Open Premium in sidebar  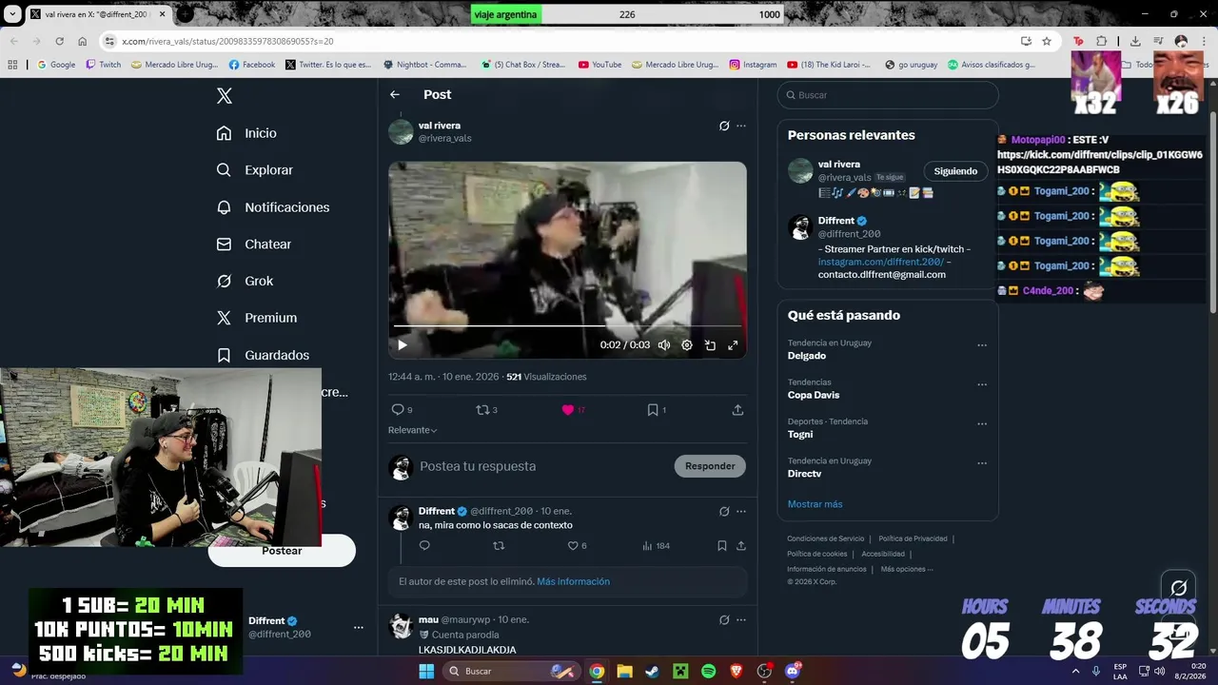[256, 318]
